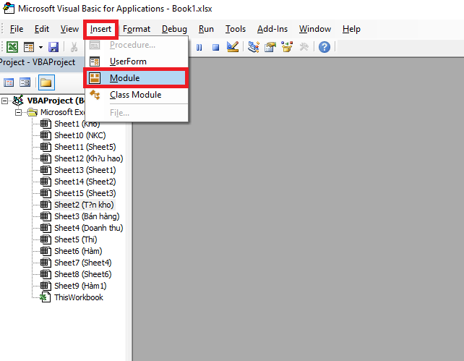This screenshot has height=361, width=464.
Task: Open the File menu
Action: click(x=17, y=29)
